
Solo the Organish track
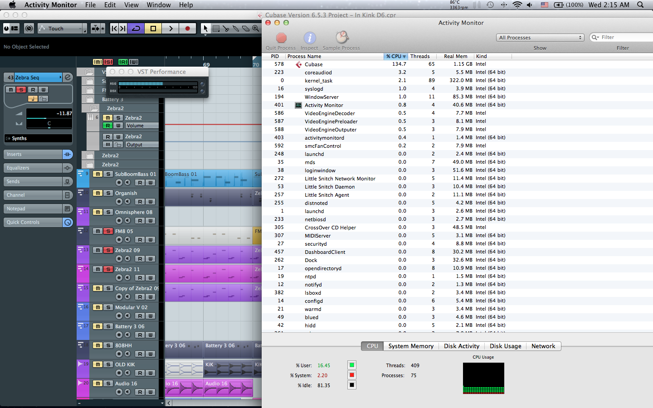pyautogui.click(x=108, y=193)
